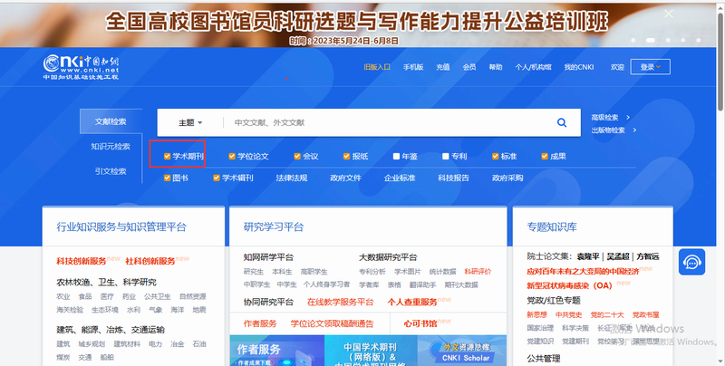Expand the 登录 login dropdown
The width and height of the screenshot is (725, 366).
pyautogui.click(x=650, y=67)
